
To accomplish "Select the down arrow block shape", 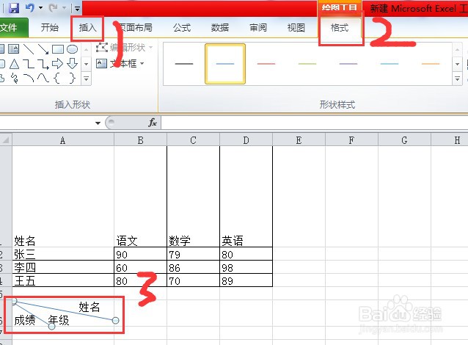I will [72, 64].
